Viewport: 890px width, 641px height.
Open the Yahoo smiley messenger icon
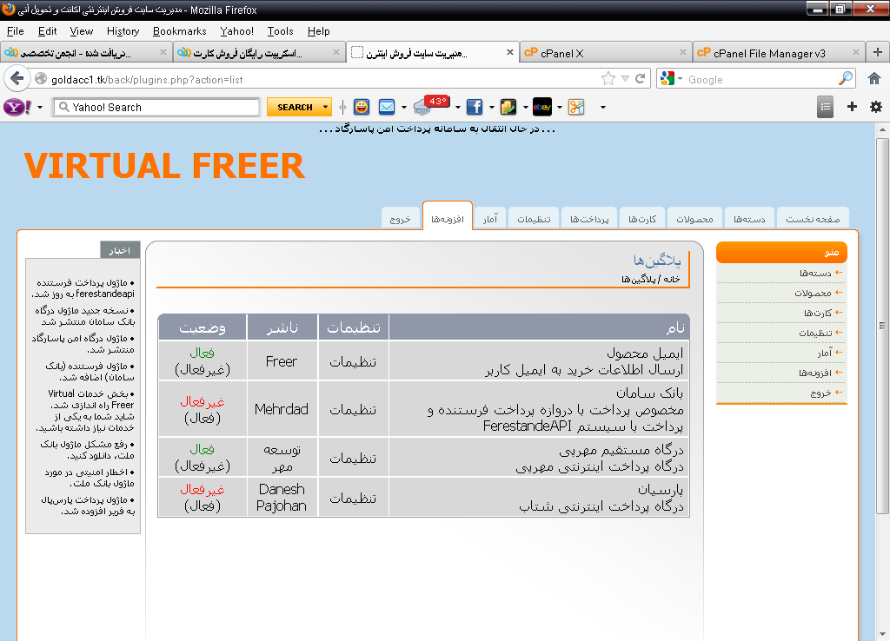coord(362,107)
